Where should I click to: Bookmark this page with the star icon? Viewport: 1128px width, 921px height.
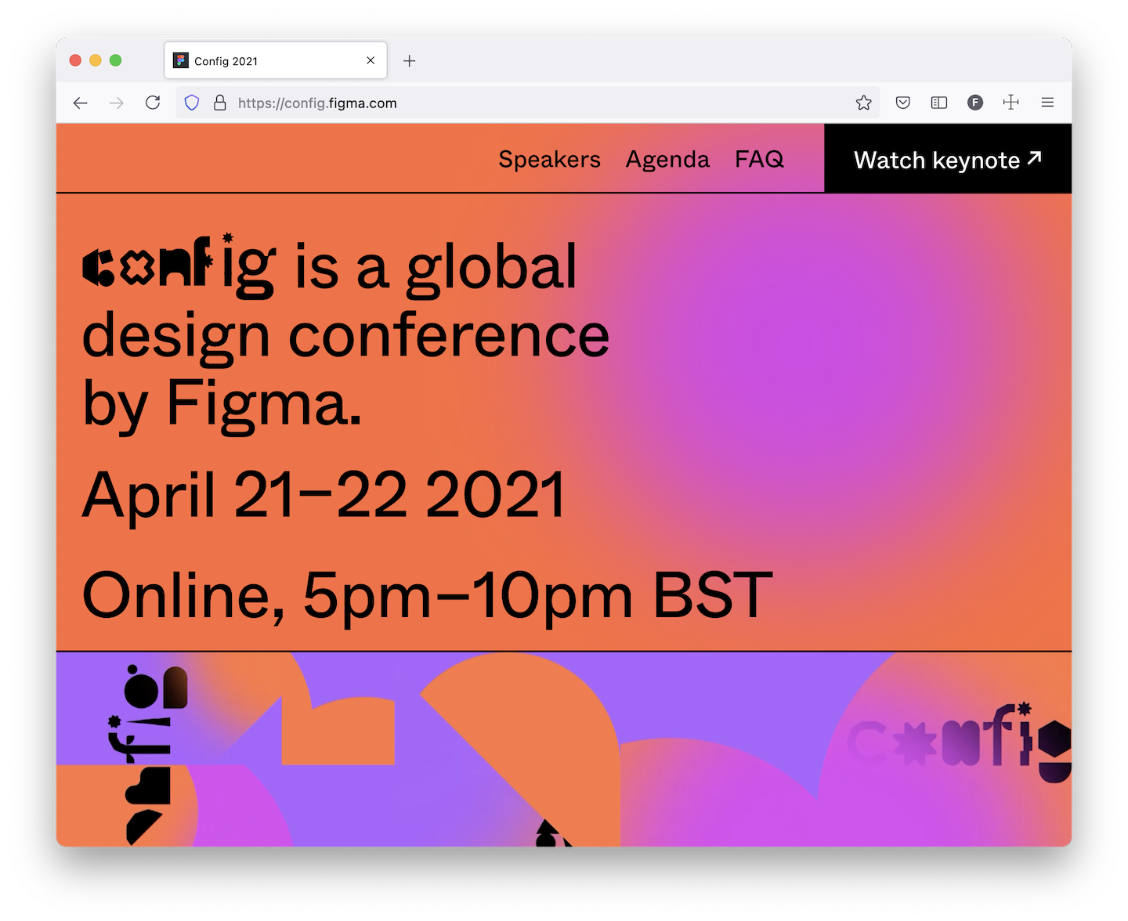(x=863, y=103)
